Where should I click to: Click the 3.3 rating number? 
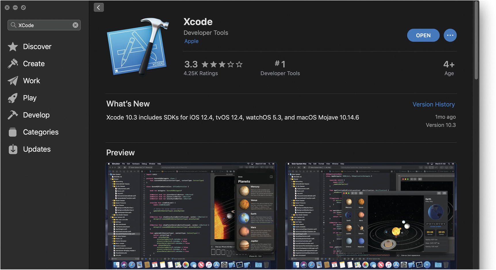(x=191, y=64)
